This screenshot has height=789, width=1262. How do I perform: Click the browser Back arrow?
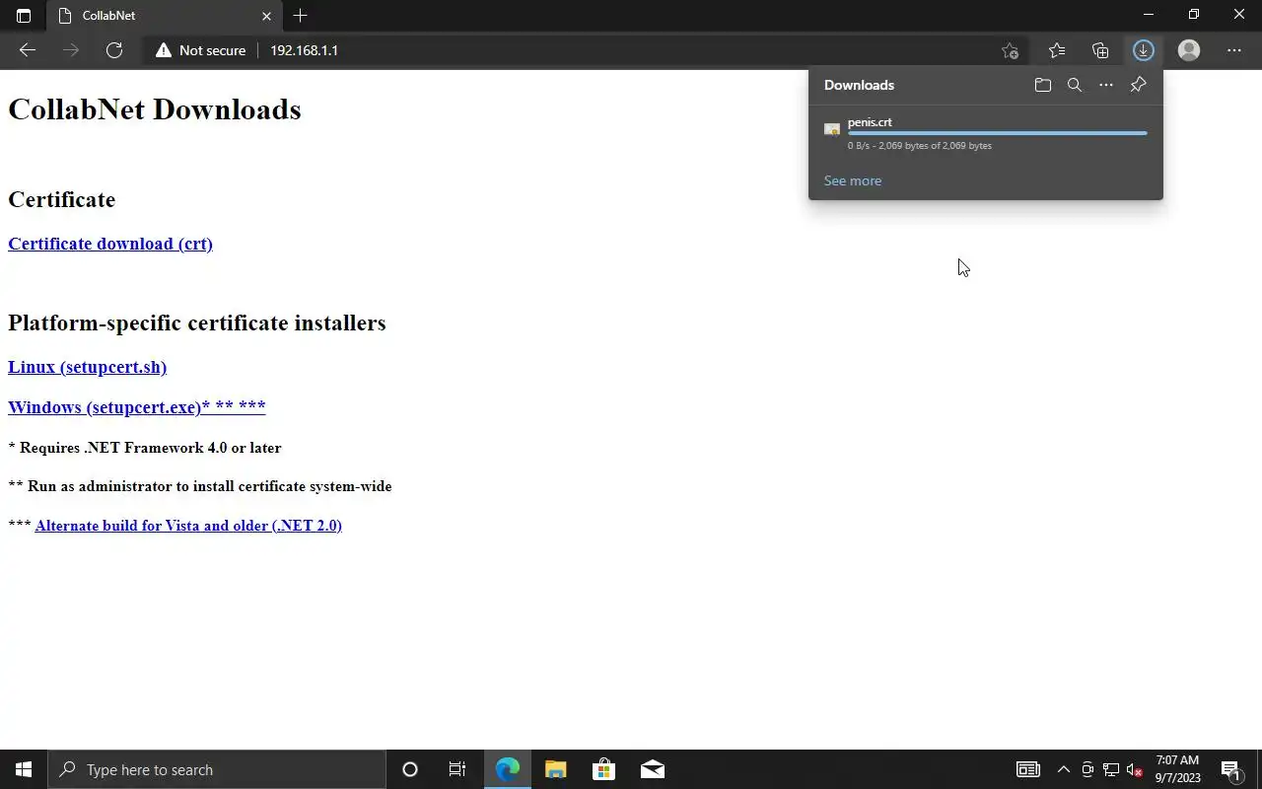coord(28,50)
